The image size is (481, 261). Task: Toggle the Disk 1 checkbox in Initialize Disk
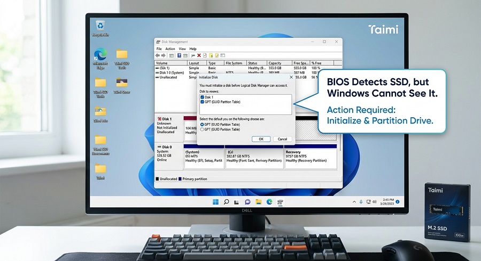[x=202, y=97]
